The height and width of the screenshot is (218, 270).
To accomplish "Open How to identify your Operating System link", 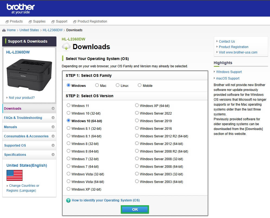I will (106, 200).
